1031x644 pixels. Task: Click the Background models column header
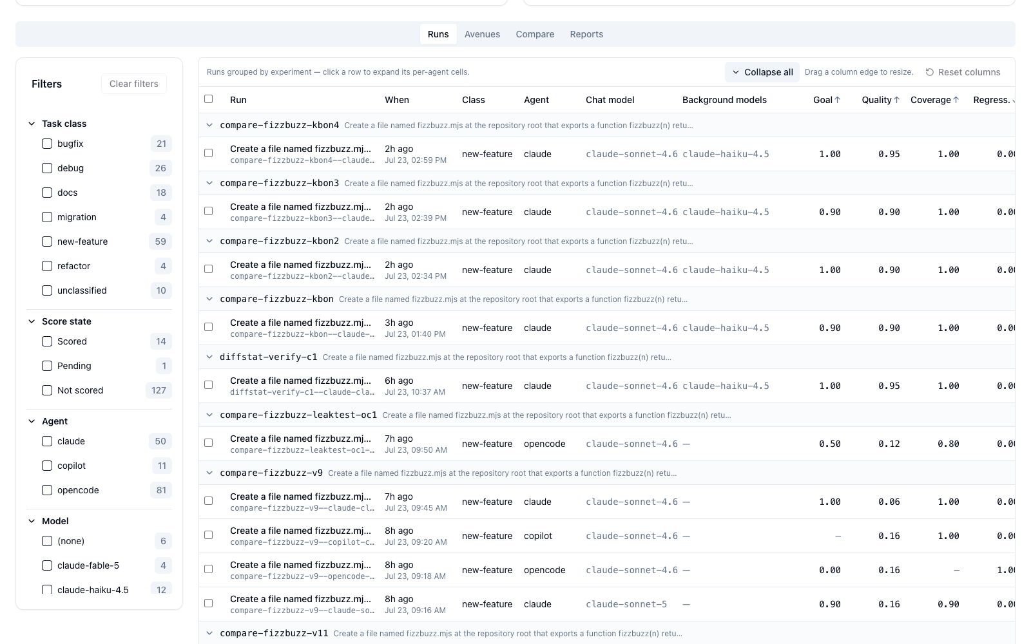(724, 100)
